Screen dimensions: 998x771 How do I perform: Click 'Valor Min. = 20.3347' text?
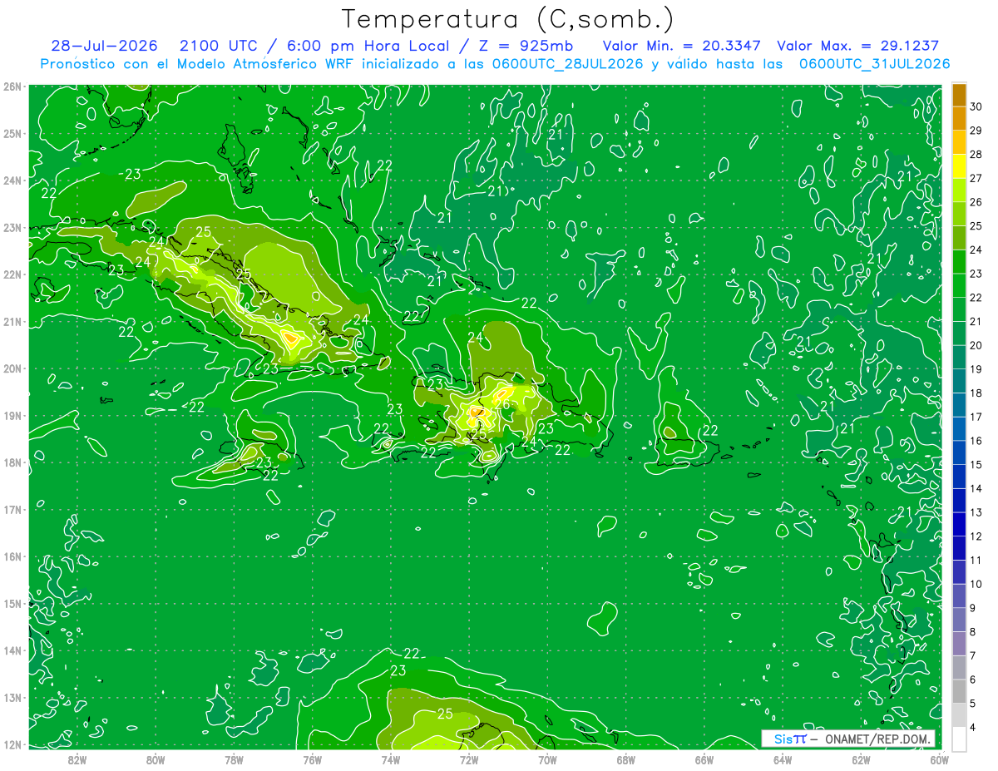coord(681,46)
